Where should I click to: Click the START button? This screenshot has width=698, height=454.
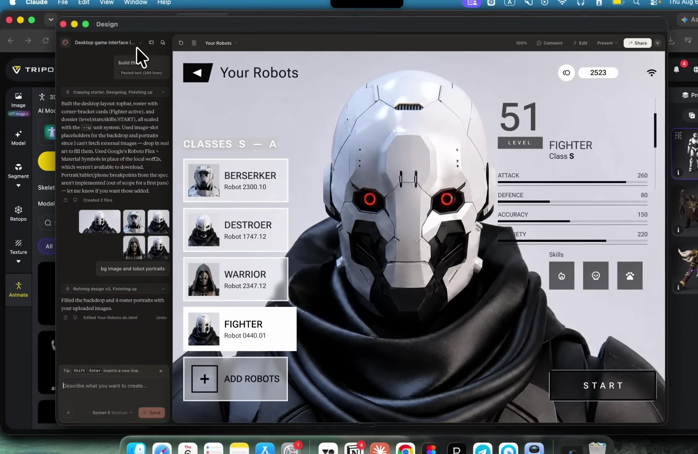pyautogui.click(x=603, y=385)
